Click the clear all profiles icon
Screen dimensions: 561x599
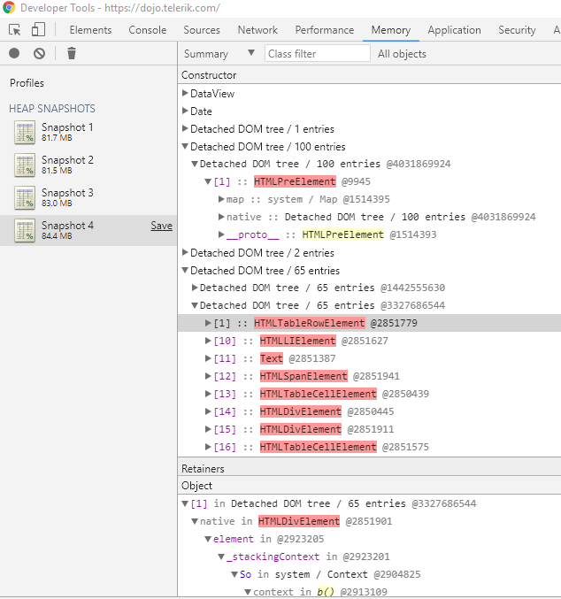(39, 53)
